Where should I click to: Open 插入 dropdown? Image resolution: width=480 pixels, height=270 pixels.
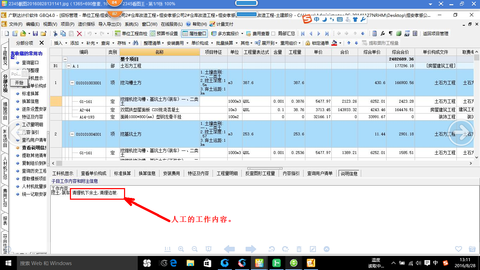point(60,43)
